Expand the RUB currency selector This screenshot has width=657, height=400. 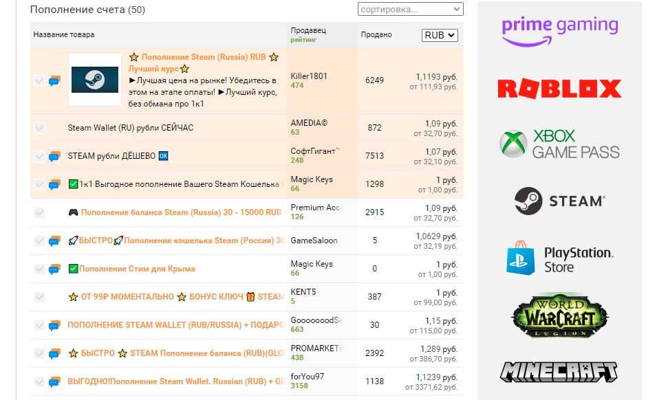click(x=440, y=35)
